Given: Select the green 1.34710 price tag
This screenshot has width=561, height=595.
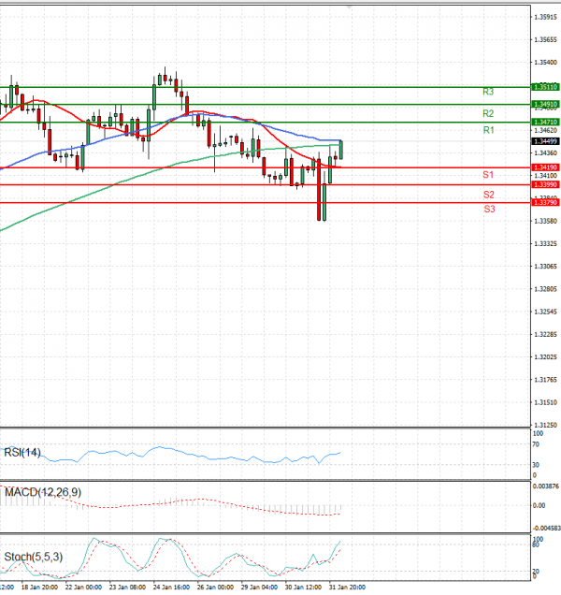Looking at the screenshot, I should tap(545, 123).
